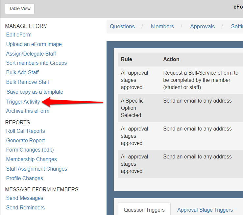The image size is (243, 215).
Task: Click Save copy as a template
Action: tap(35, 92)
